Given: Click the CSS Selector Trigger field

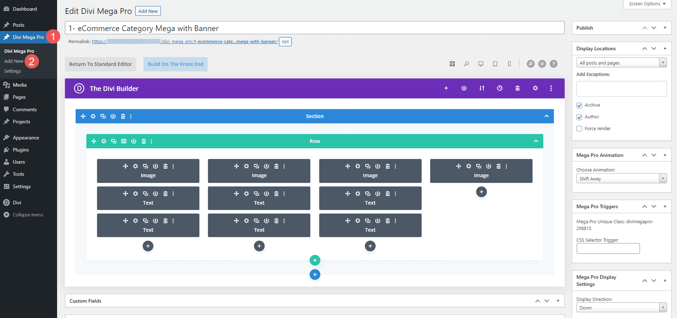Looking at the screenshot, I should (x=608, y=248).
